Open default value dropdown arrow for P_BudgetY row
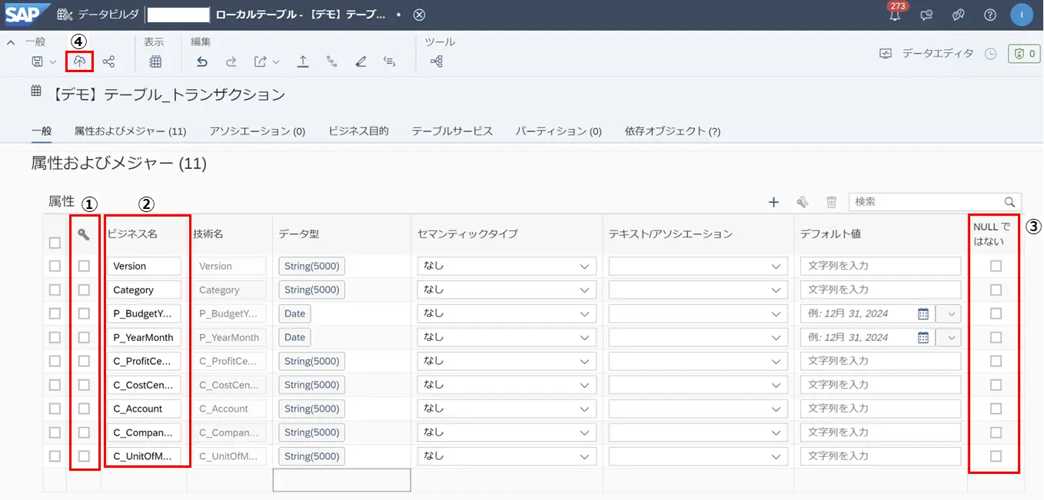The height and width of the screenshot is (500, 1044). click(949, 313)
